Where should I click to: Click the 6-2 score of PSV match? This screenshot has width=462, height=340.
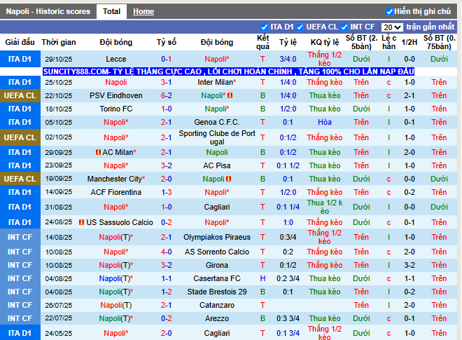pos(167,95)
